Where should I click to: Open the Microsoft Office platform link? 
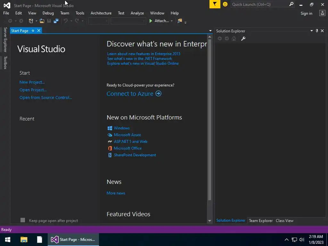coord(127,148)
